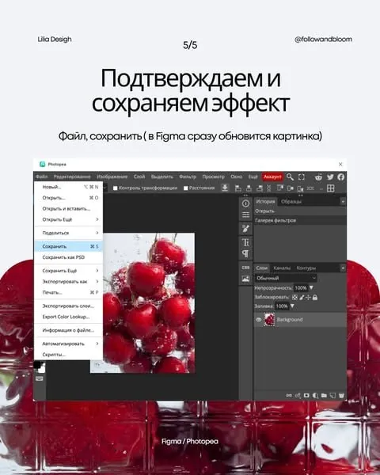Image resolution: width=380 pixels, height=475 pixels.
Task: Open the Properties panel lines icon
Action: coord(245,215)
